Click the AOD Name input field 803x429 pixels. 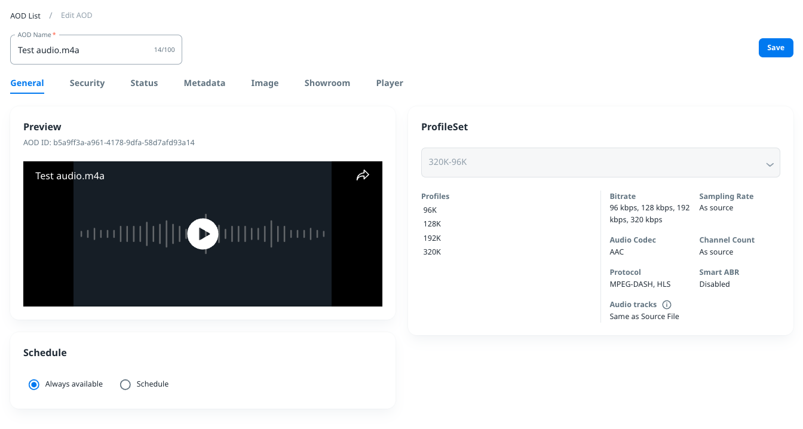coord(84,50)
